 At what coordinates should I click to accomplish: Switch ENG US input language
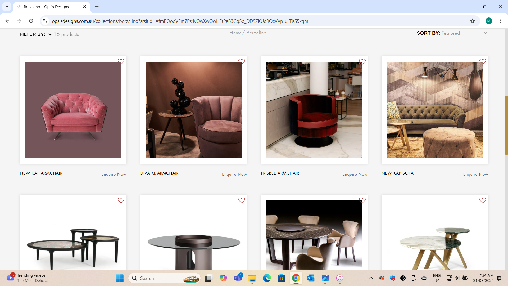437,278
